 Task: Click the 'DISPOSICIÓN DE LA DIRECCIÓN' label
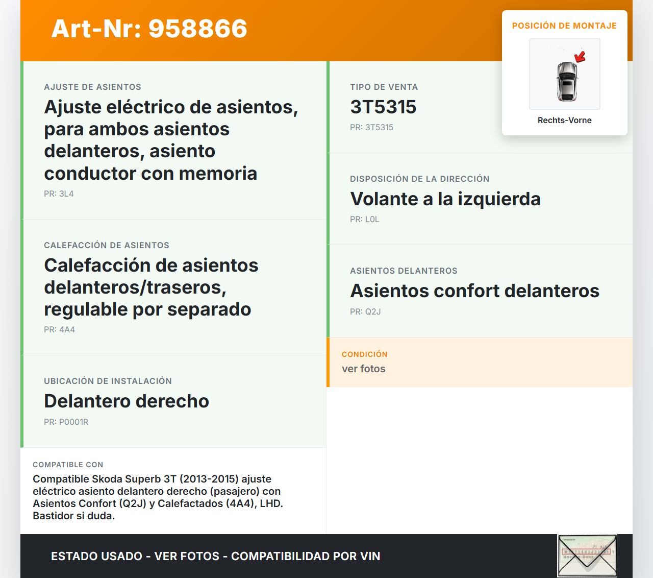pos(419,179)
